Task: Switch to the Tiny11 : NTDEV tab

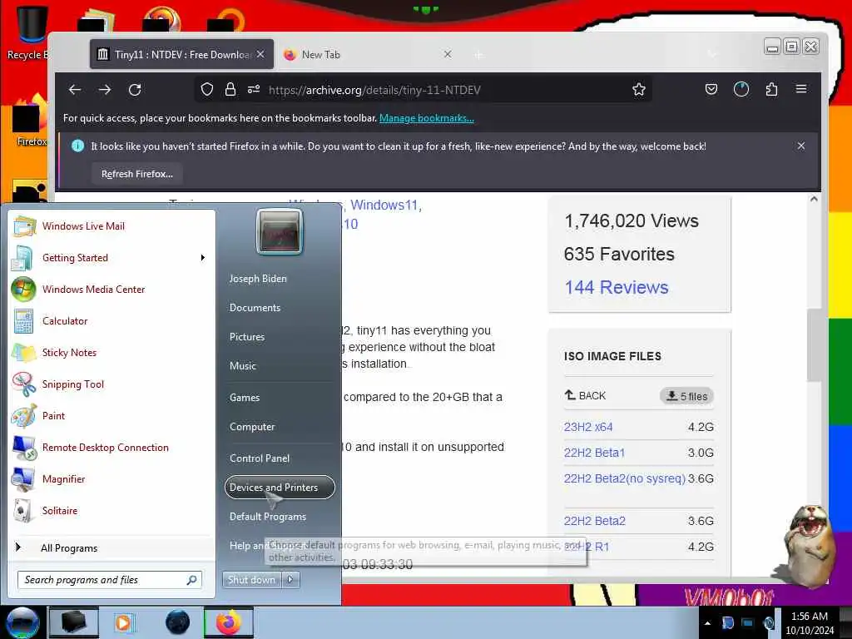Action: (181, 54)
